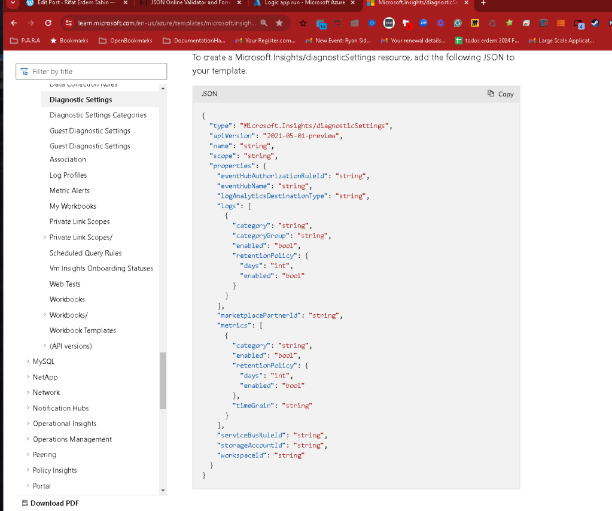Click the Download PDF link
The height and width of the screenshot is (511, 612).
[50, 503]
